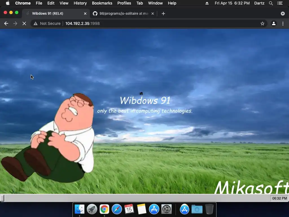Click the Chrome icon in the Dock

(104, 209)
